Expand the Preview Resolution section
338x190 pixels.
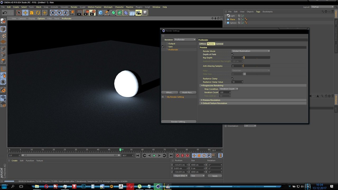pos(211,100)
